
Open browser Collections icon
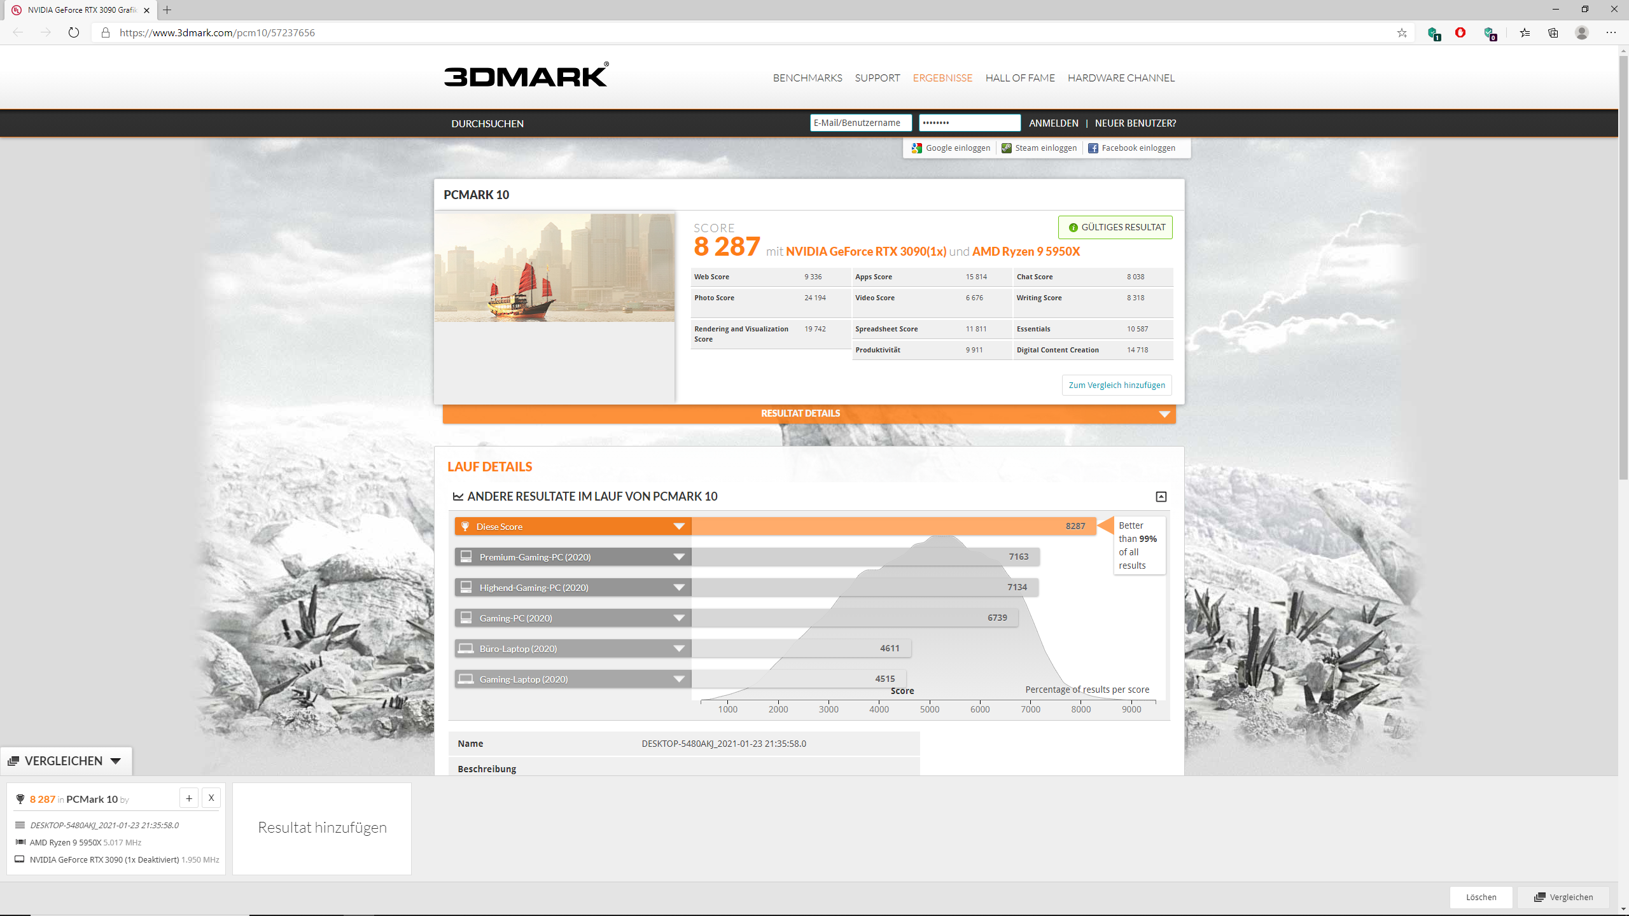1553,32
